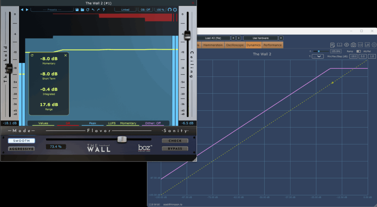Click the yellow marker point on the dynamics curve
The width and height of the screenshot is (377, 207).
click(x=332, y=83)
